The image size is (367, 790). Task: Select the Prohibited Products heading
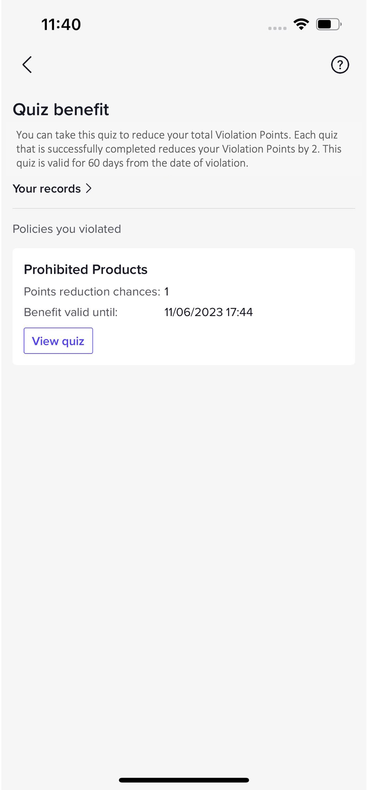pos(86,269)
